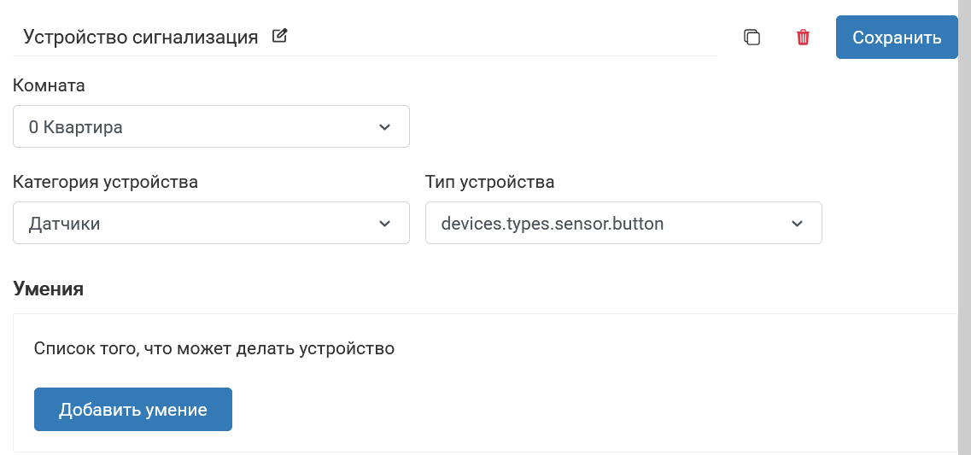
Task: Click the Категория устройства label
Action: [105, 182]
